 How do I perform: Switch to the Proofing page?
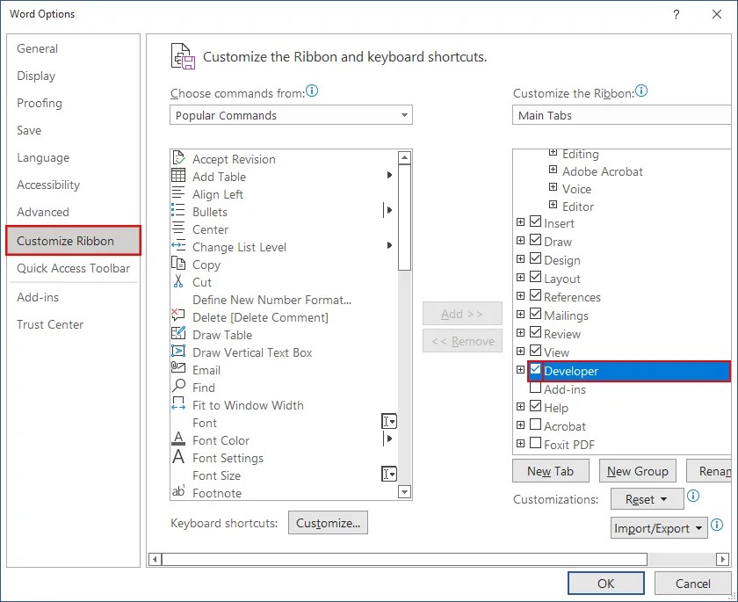[x=39, y=103]
